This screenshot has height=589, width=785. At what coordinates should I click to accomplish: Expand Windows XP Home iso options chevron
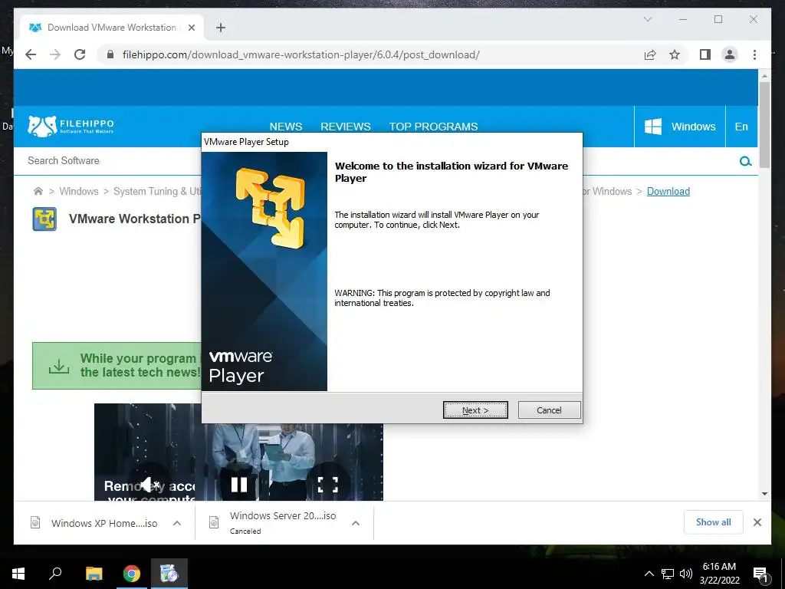(x=177, y=523)
